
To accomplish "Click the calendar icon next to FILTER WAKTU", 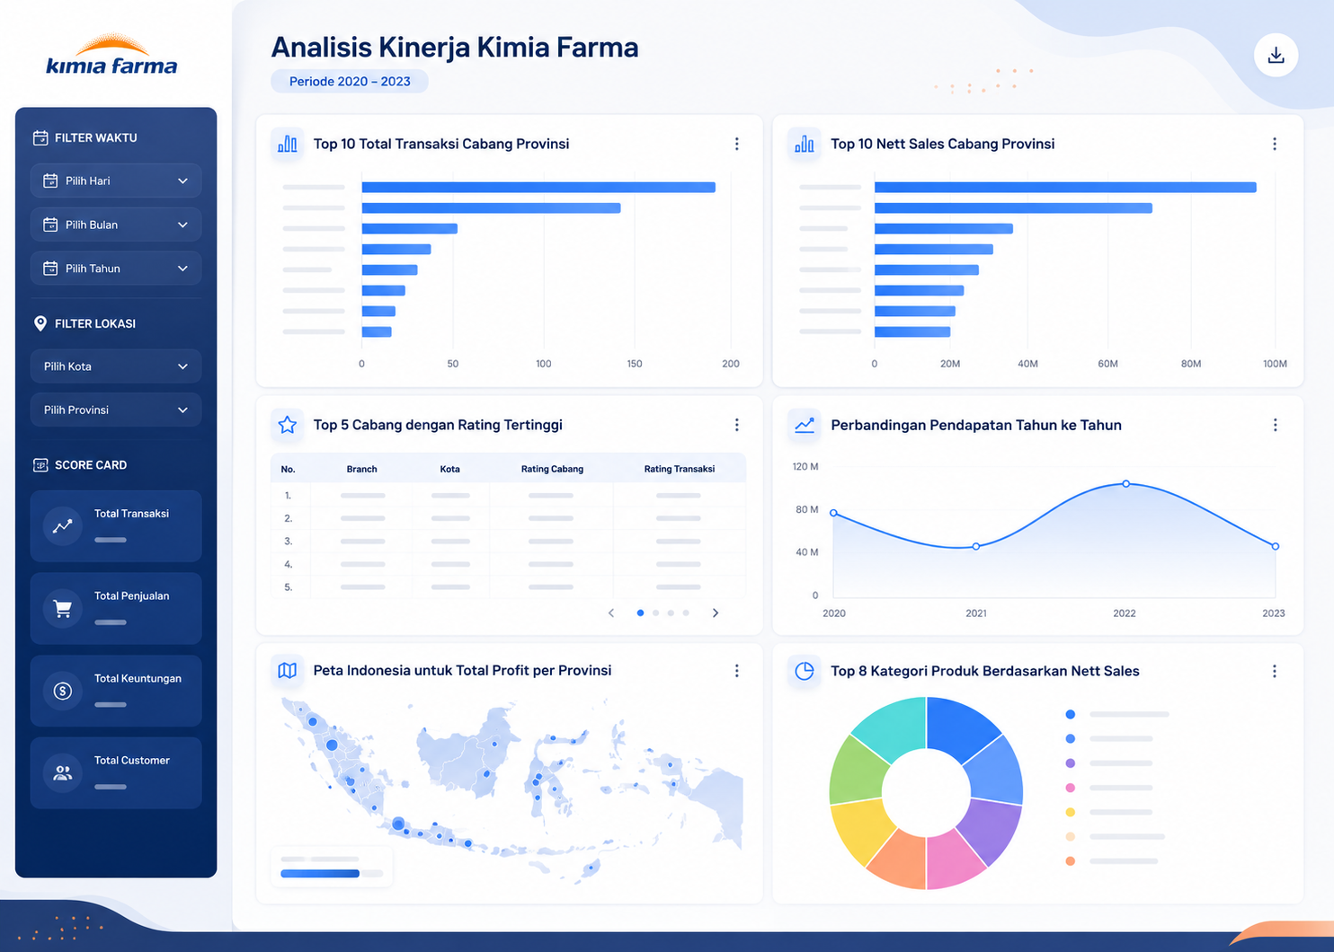I will tap(40, 137).
